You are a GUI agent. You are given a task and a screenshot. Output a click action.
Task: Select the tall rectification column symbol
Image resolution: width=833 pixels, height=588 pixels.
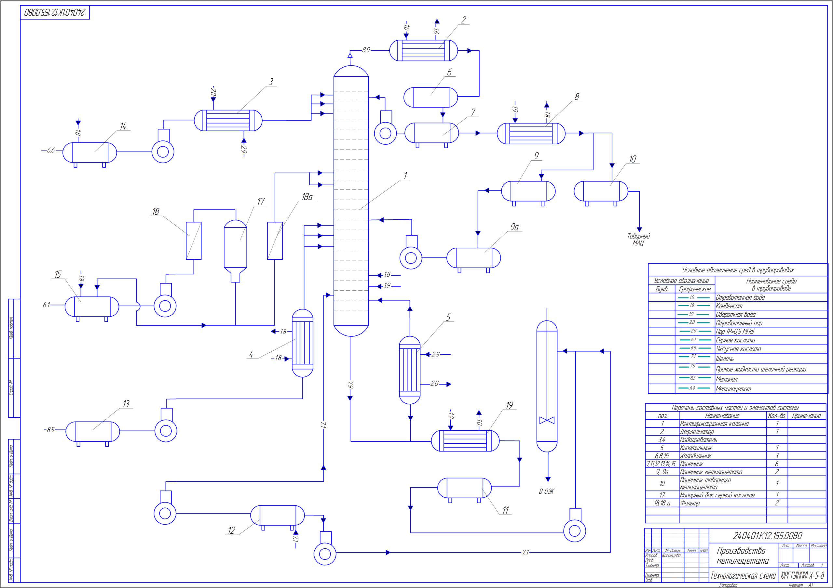[x=351, y=201]
